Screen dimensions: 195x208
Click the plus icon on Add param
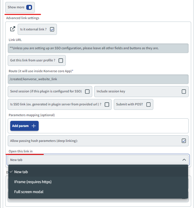[x=34, y=126]
